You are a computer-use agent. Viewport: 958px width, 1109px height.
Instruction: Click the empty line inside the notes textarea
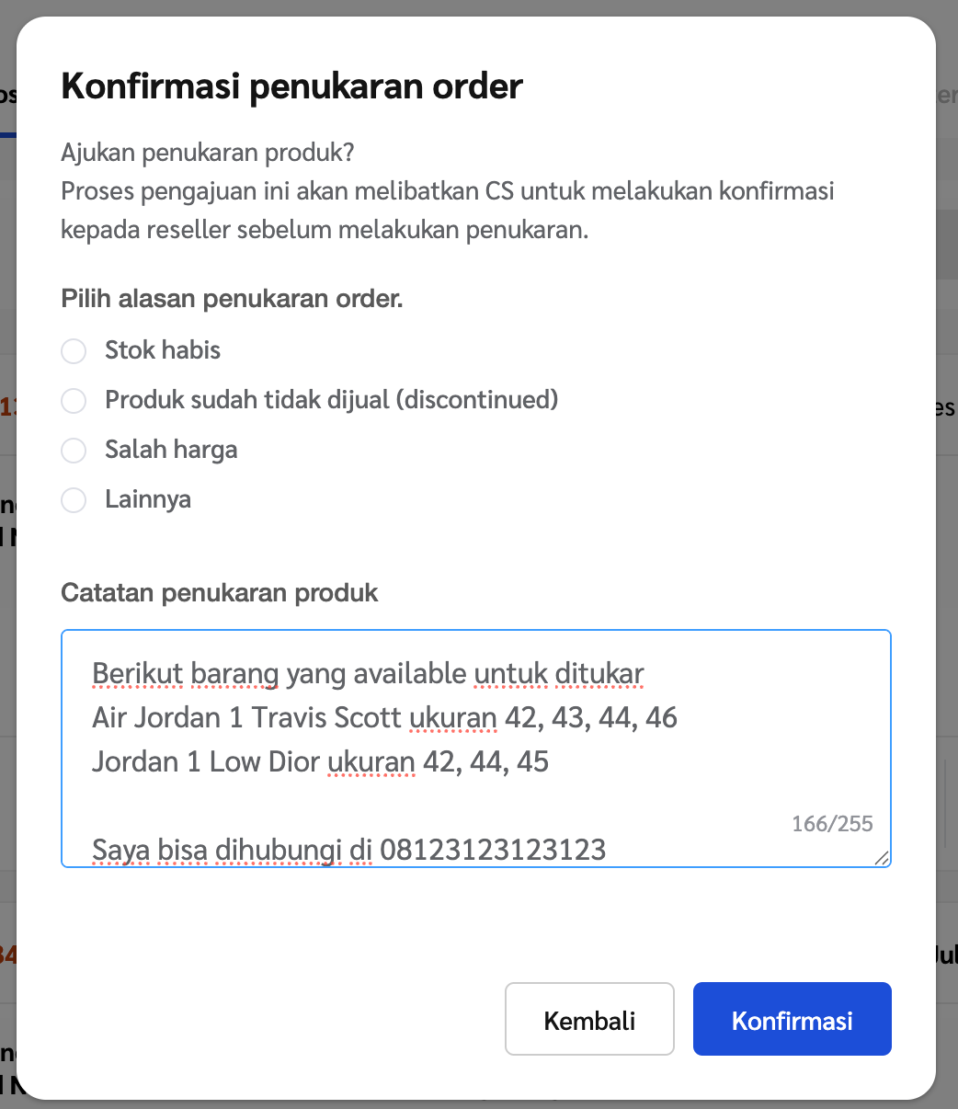click(x=368, y=806)
